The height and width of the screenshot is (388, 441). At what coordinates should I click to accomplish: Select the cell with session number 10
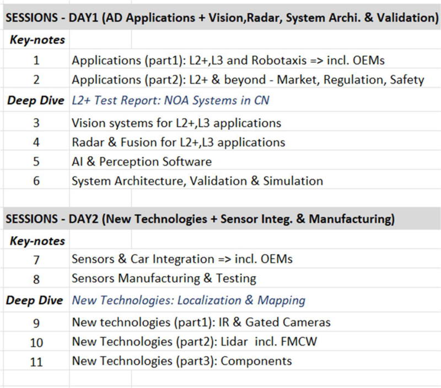click(36, 342)
